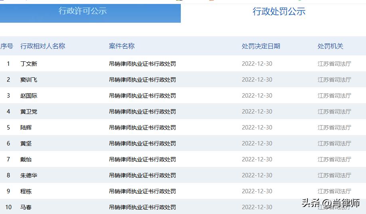Image resolution: width=366 pixels, height=214 pixels.
Task: Click the 案件名称 column header
Action: (x=122, y=46)
